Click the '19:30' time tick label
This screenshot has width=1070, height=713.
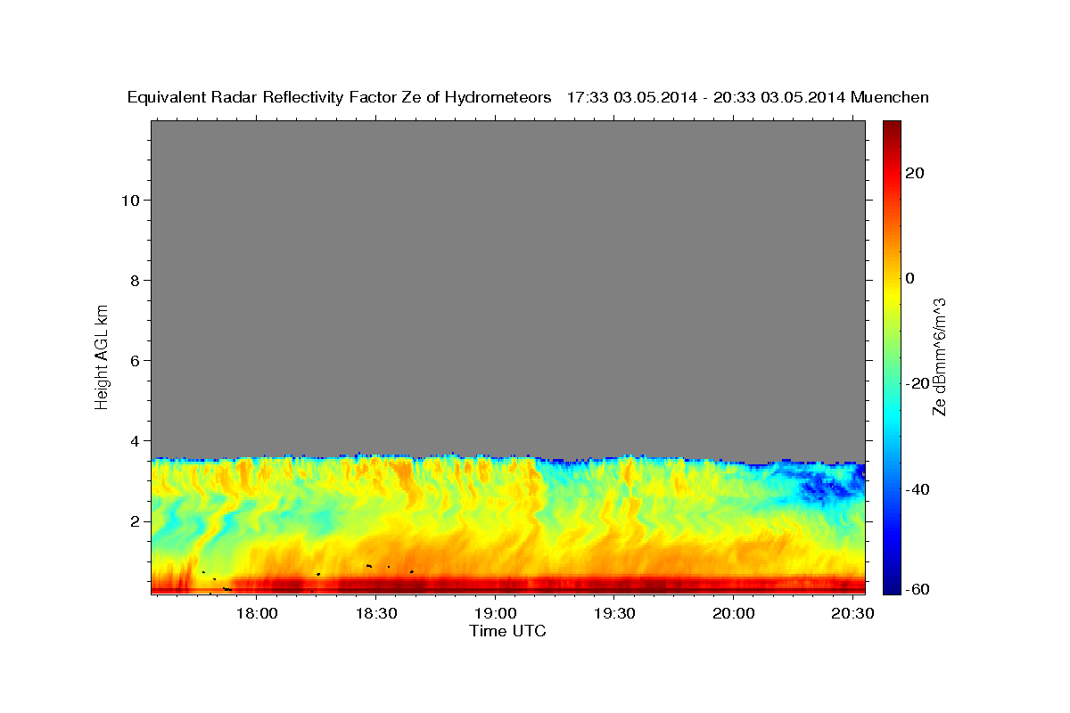click(614, 614)
